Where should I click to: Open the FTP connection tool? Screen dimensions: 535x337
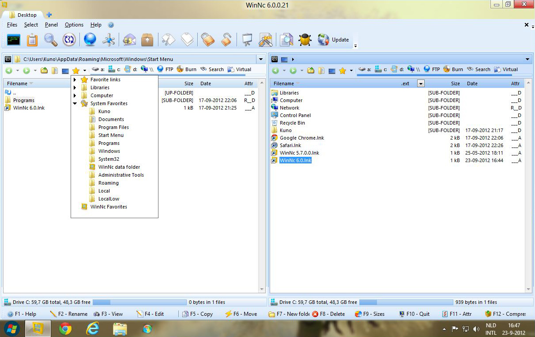[x=166, y=69]
